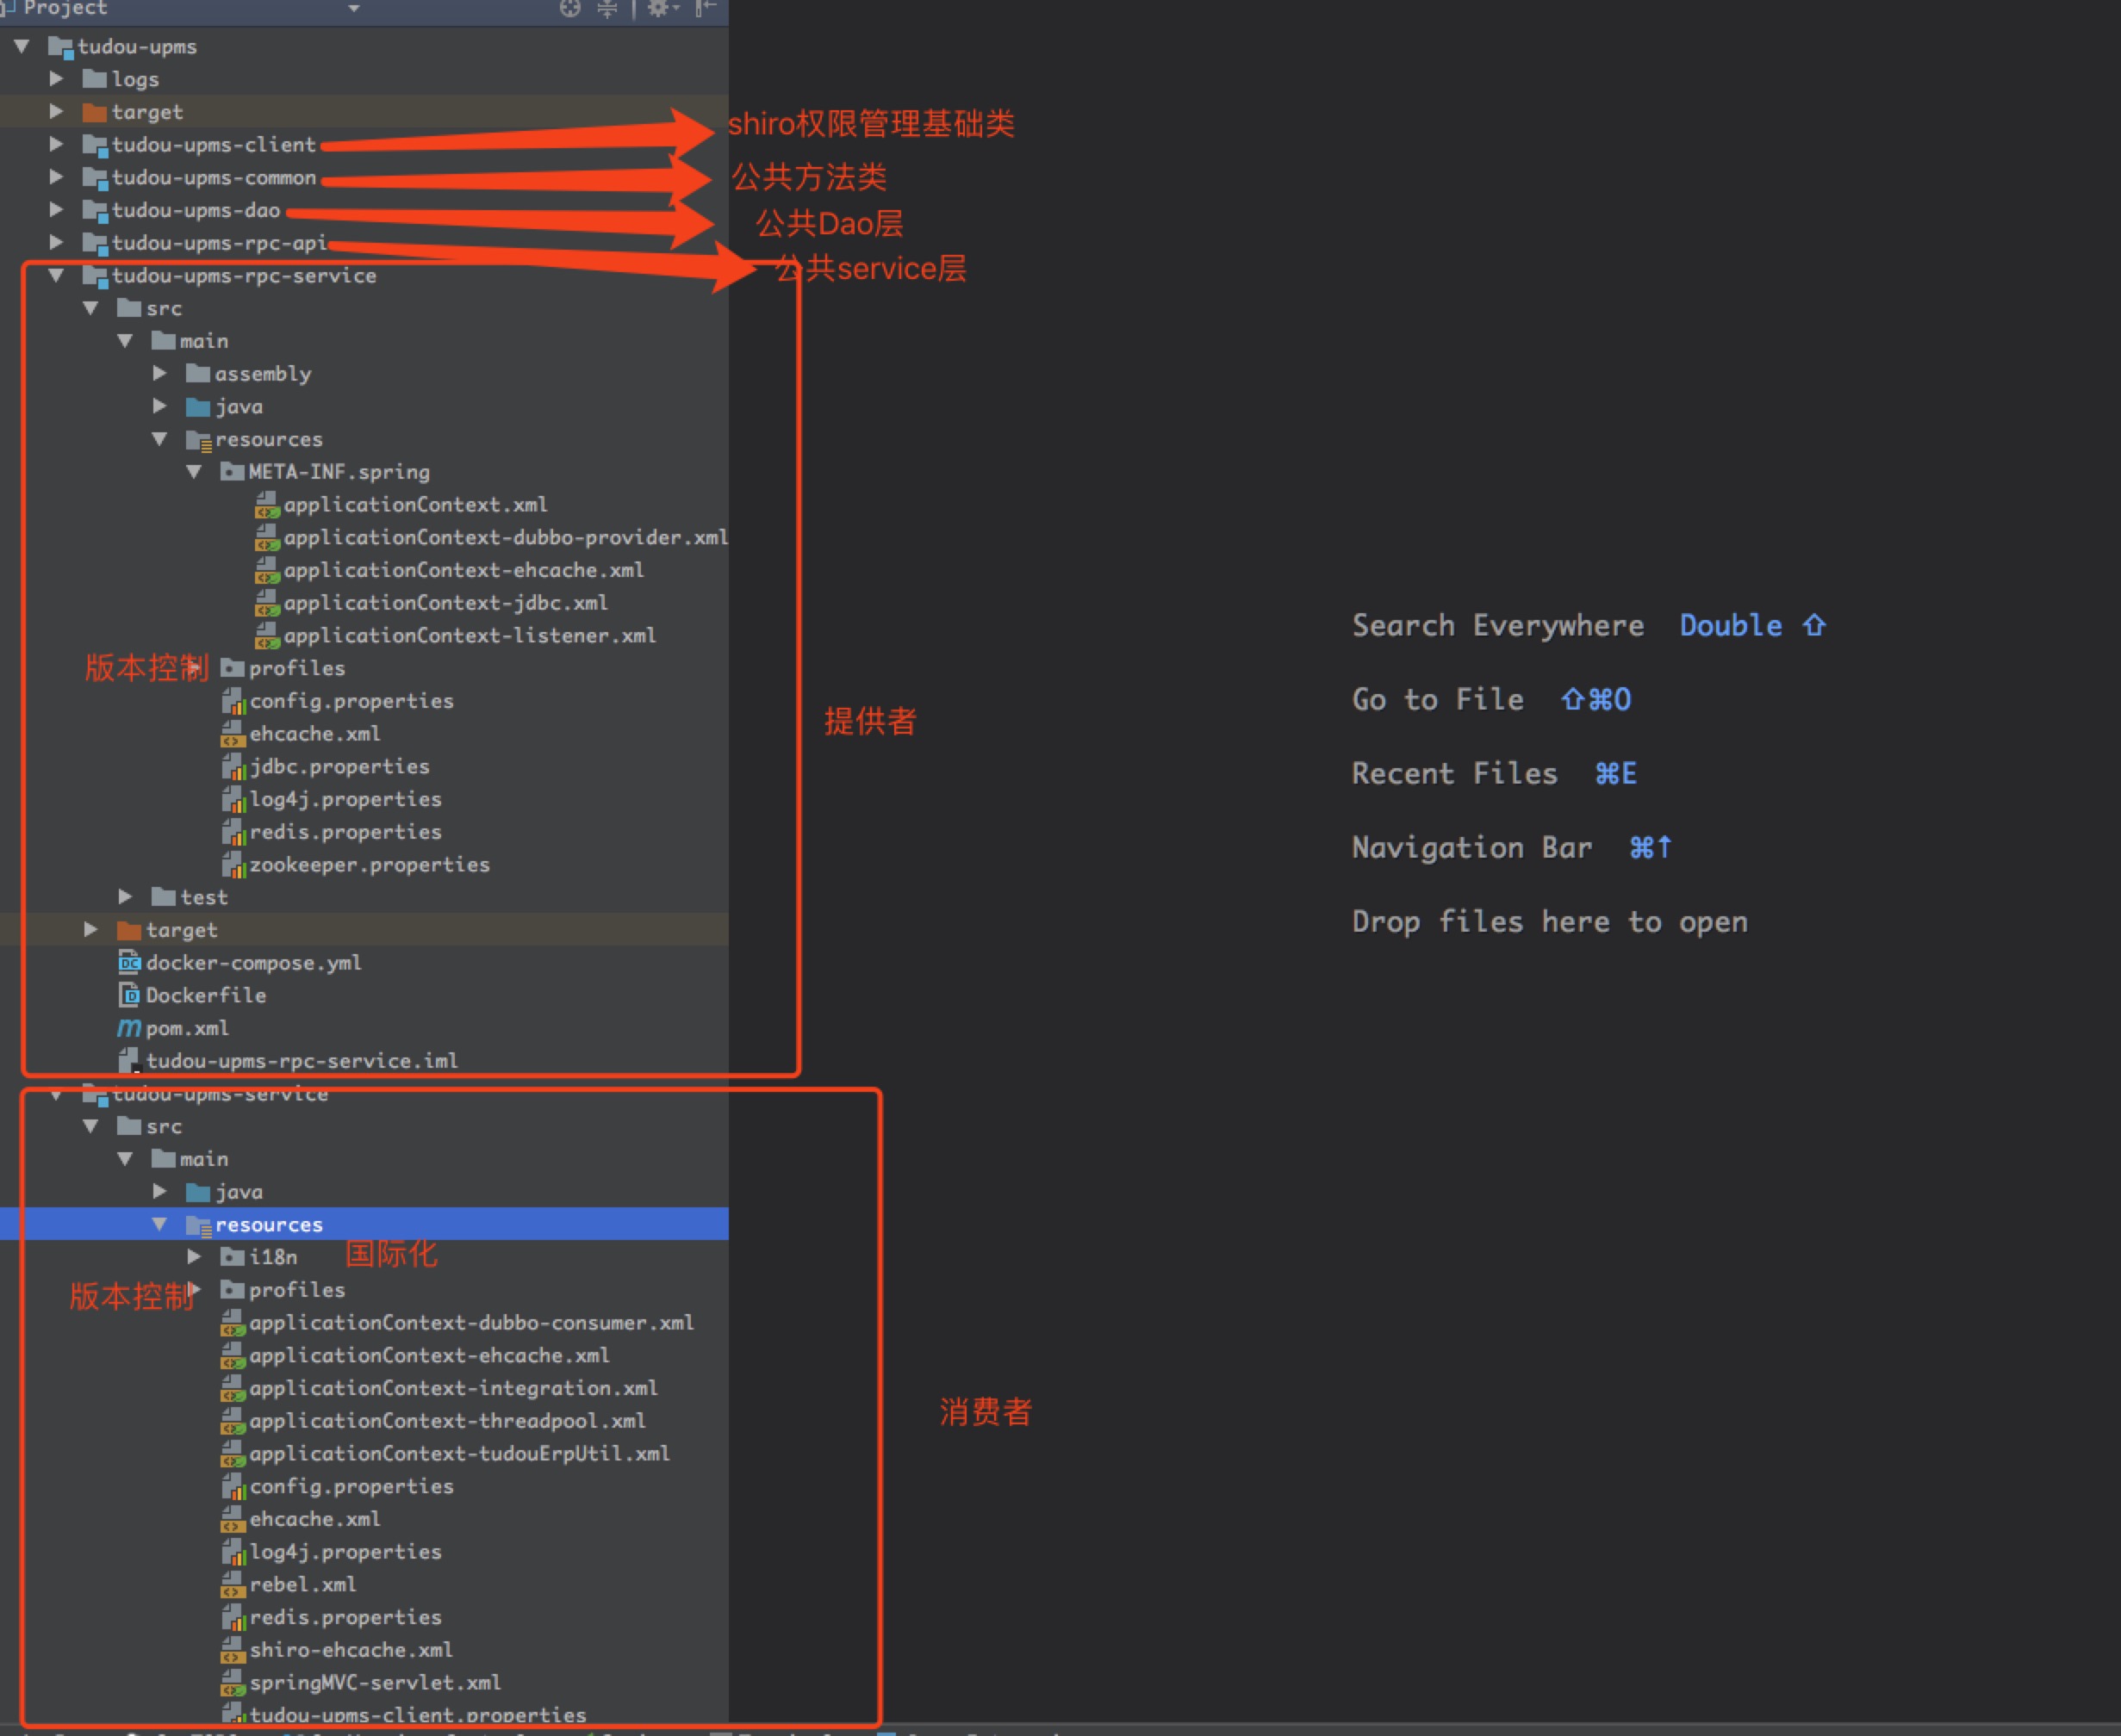Click the jdbc.properties file icon
This screenshot has width=2121, height=1736.
coord(232,767)
